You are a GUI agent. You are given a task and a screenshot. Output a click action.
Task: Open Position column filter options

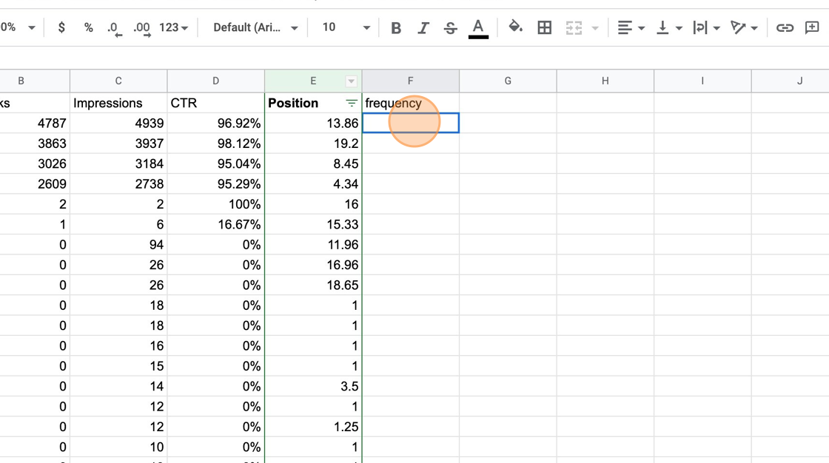[x=352, y=103]
